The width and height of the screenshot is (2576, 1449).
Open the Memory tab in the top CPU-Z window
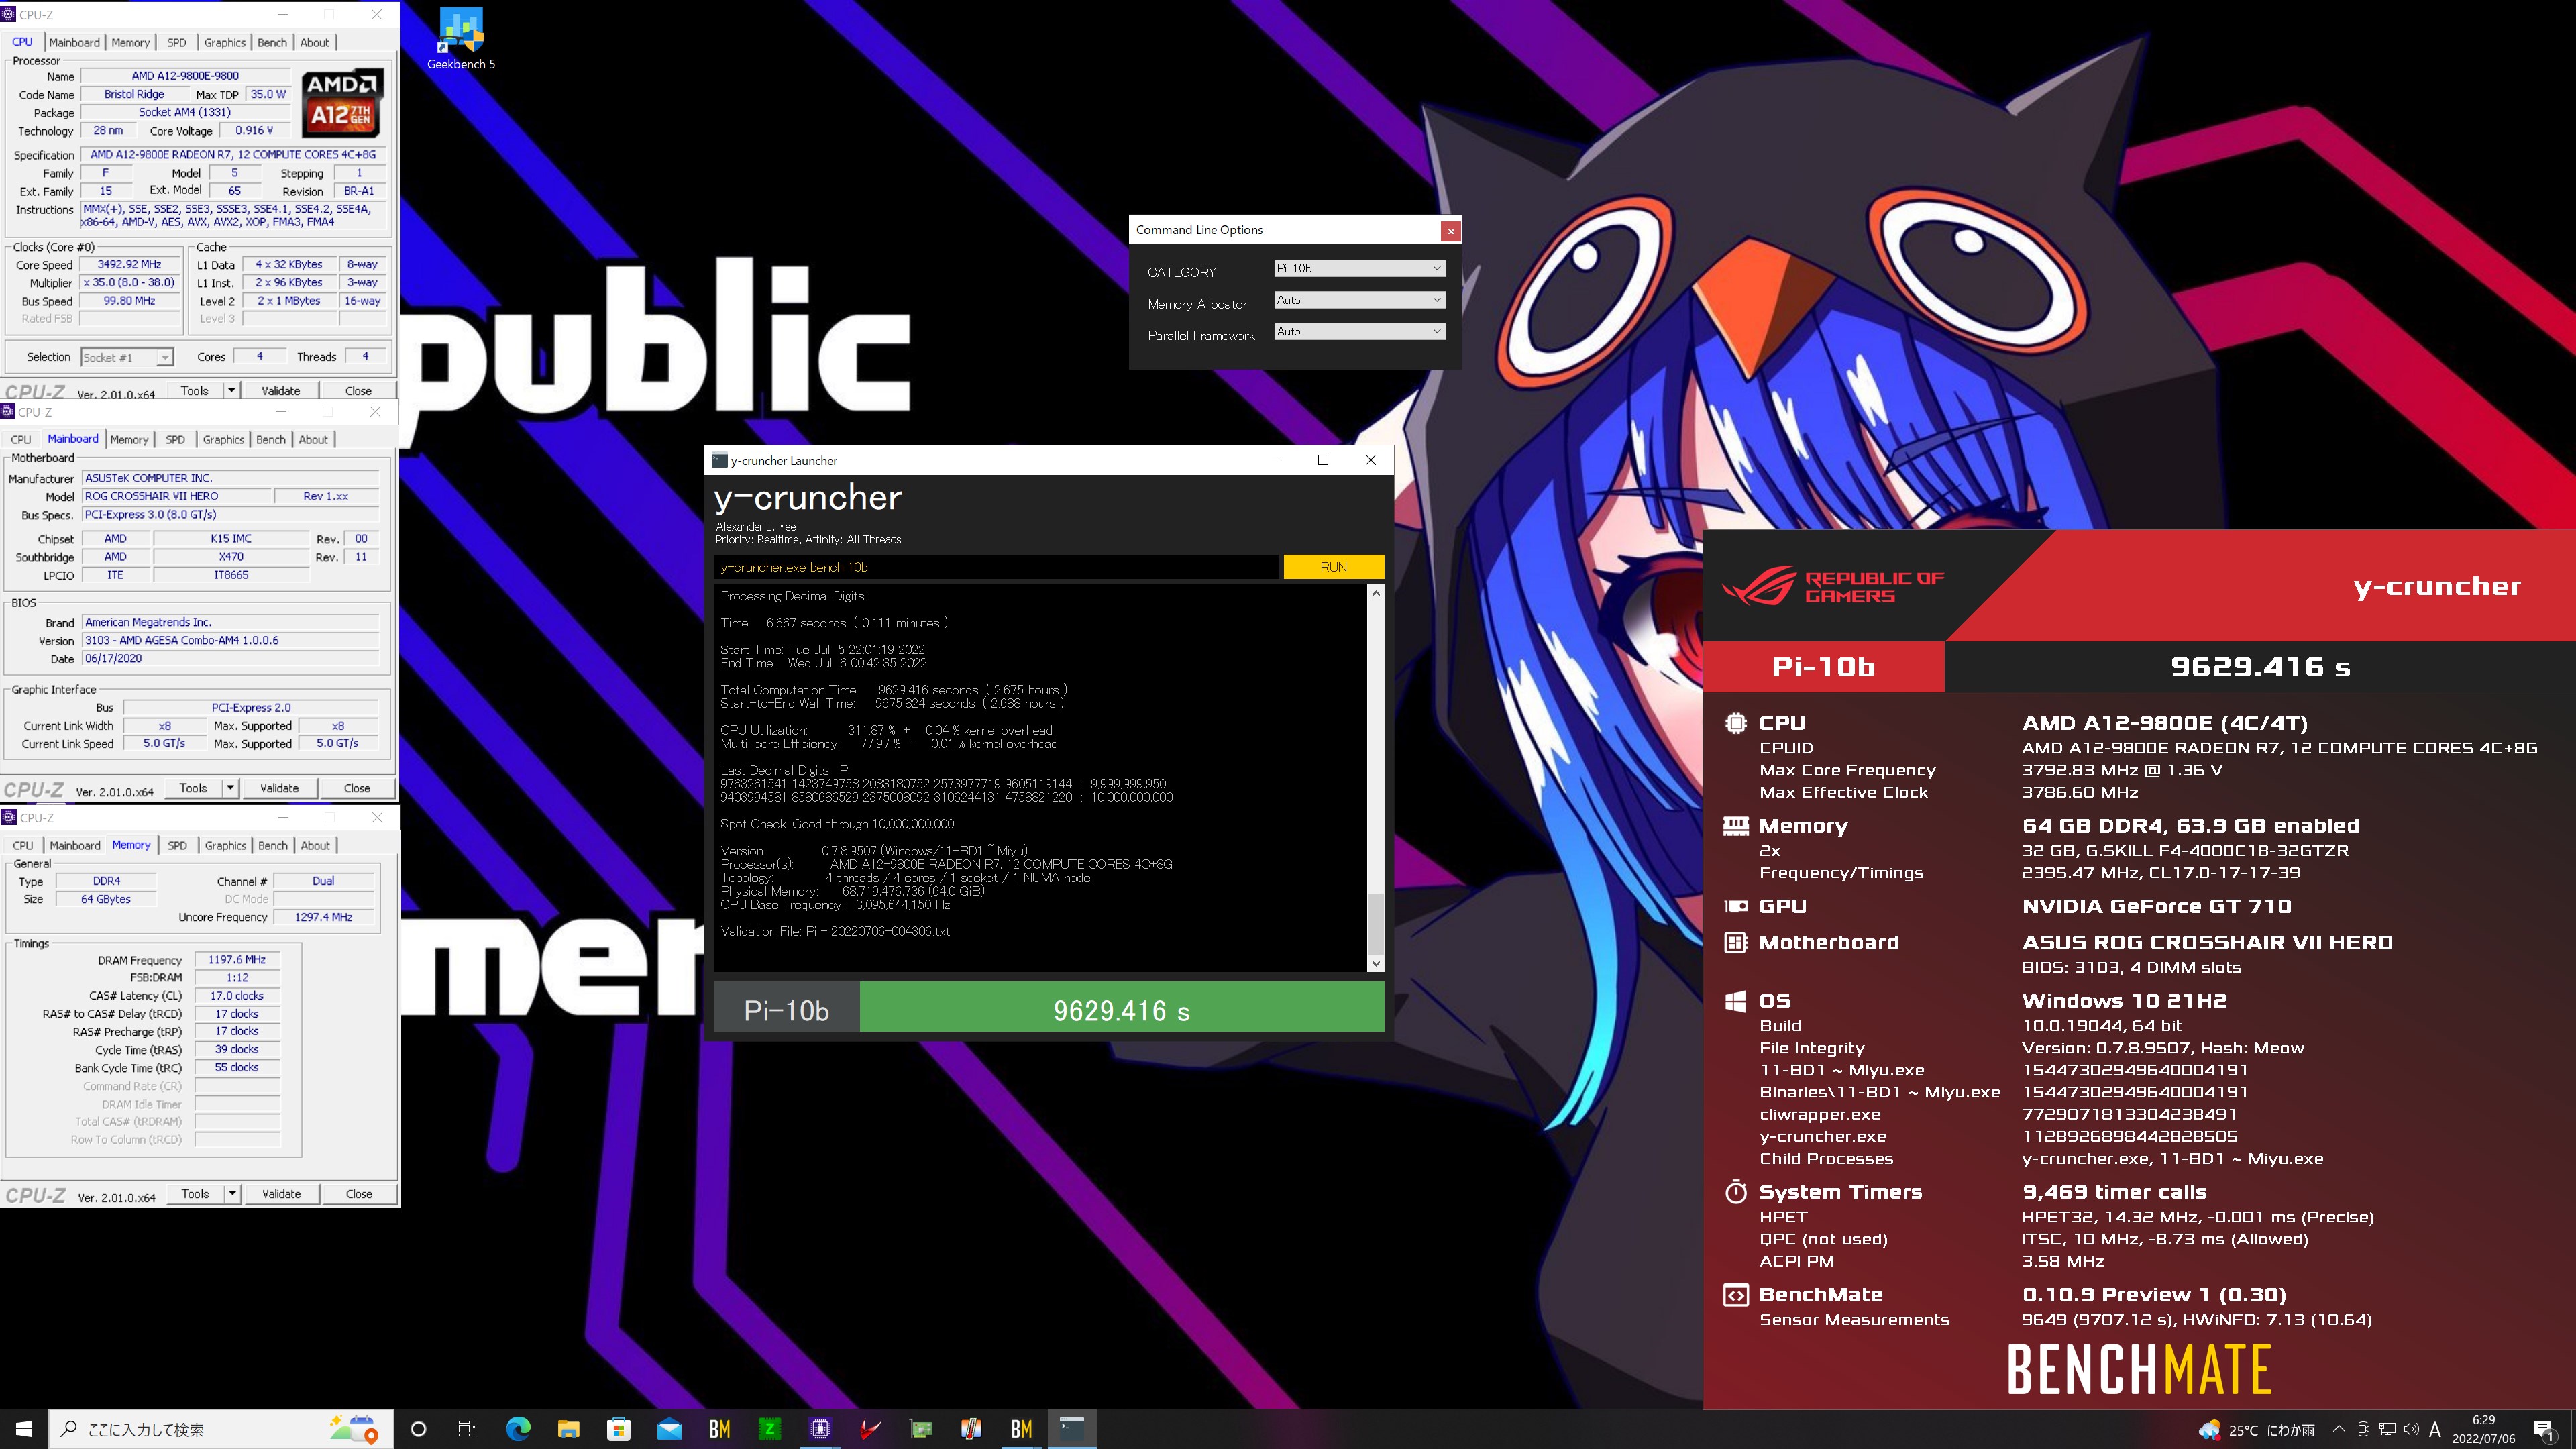[130, 42]
